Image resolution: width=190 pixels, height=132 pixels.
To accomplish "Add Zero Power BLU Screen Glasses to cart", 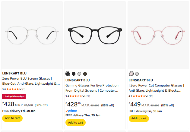I will click(12, 118).
